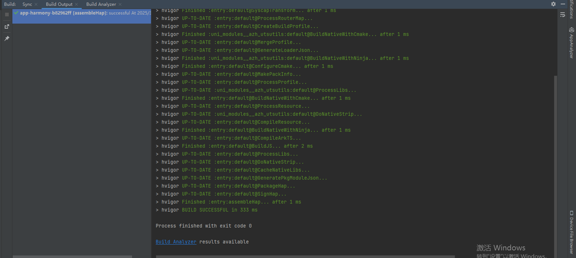Image resolution: width=576 pixels, height=258 pixels.
Task: Expand the CacheNativeLibs line arrow
Action: tap(157, 170)
